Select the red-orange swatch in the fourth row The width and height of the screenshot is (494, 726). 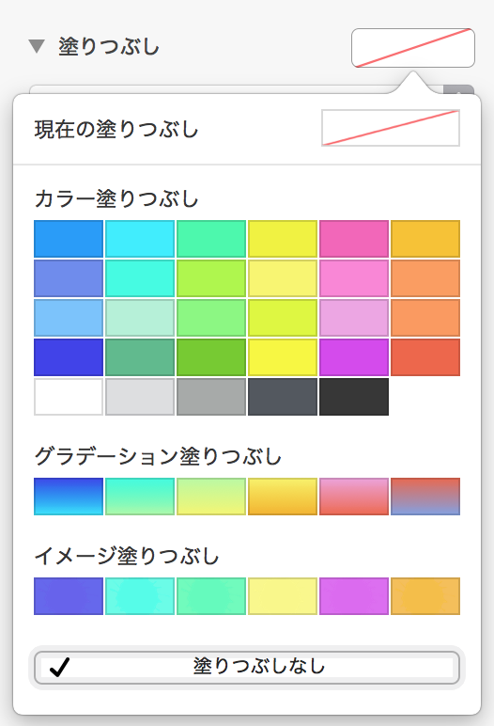tap(425, 357)
